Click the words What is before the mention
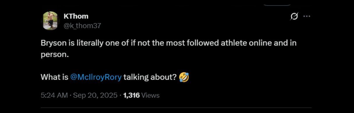 pos(54,77)
